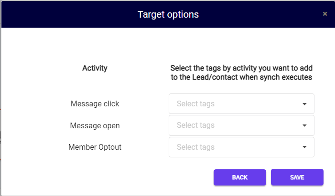Click the Target options dialog title
The height and width of the screenshot is (196, 335).
pos(168,14)
